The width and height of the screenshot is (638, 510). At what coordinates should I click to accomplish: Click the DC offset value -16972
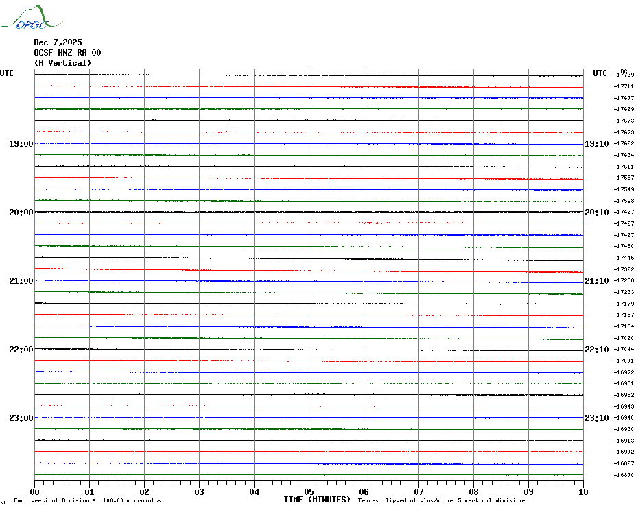[624, 372]
